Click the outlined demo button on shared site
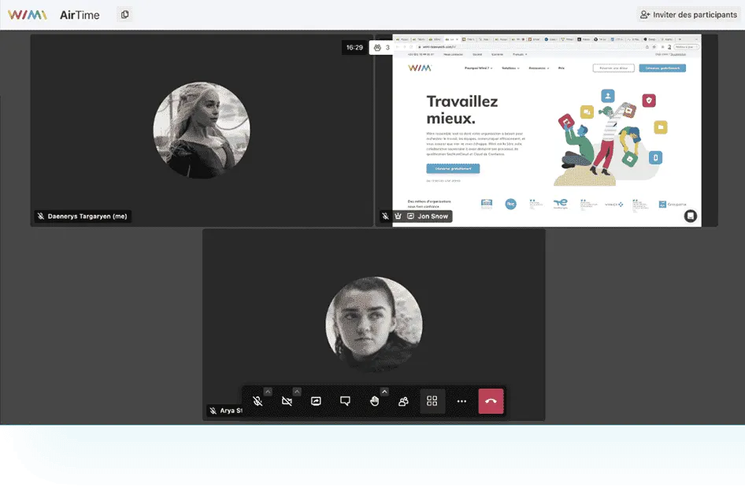This screenshot has height=494, width=745. (613, 68)
